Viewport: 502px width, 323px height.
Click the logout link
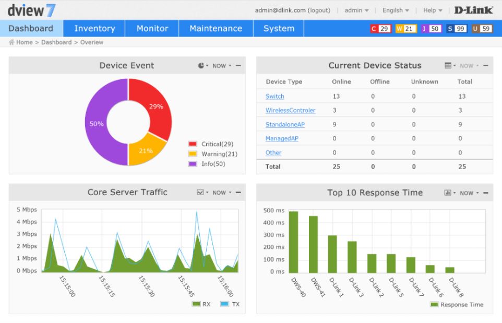(319, 10)
